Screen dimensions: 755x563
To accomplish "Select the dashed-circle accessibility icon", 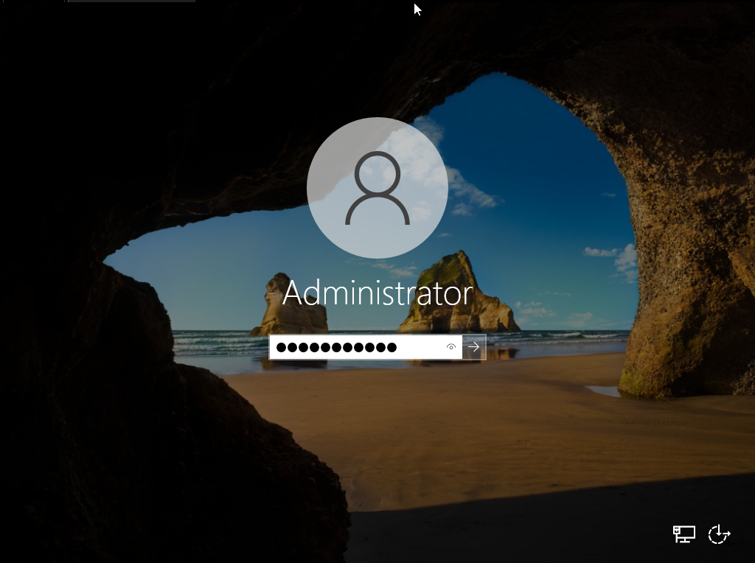I will [x=719, y=534].
